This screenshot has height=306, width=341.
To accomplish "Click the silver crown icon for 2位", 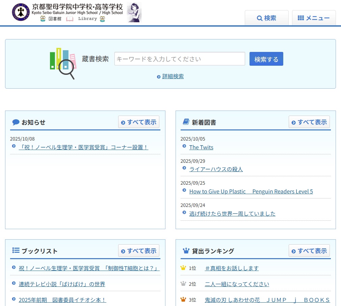I will (183, 284).
